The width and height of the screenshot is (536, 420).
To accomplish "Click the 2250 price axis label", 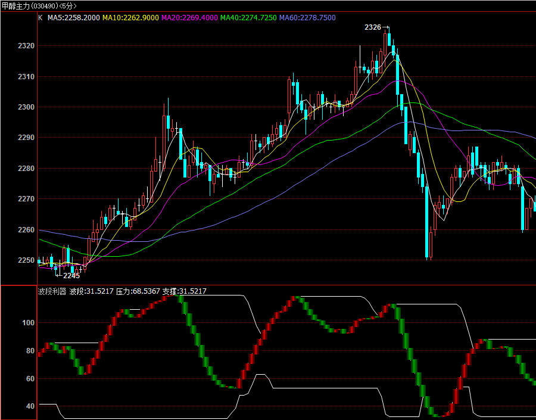I will click(26, 260).
